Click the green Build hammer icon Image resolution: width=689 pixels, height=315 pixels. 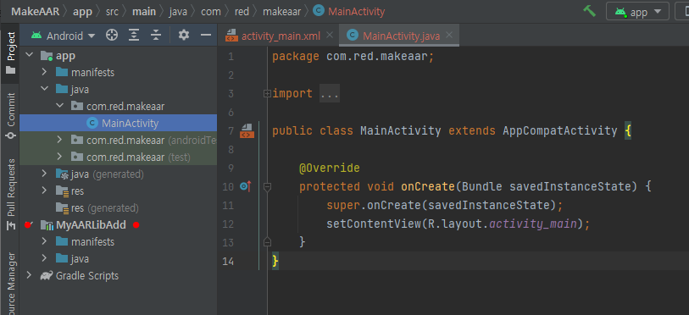point(589,11)
